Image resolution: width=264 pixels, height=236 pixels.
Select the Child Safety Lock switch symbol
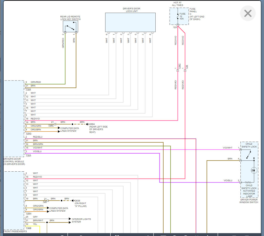249,155
